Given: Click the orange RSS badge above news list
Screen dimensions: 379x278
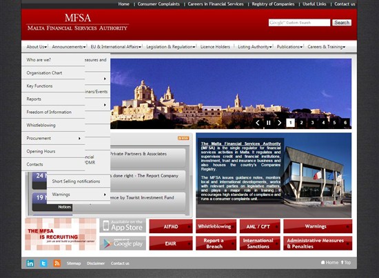Looking at the screenshot, I should (183, 138).
